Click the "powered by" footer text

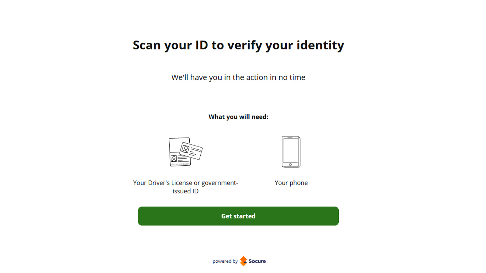(225, 261)
